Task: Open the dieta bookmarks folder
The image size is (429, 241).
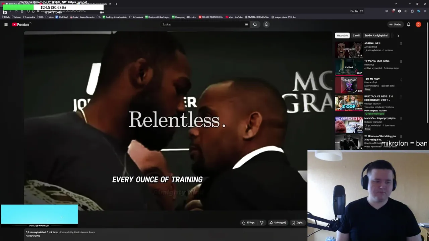Action: click(50, 17)
